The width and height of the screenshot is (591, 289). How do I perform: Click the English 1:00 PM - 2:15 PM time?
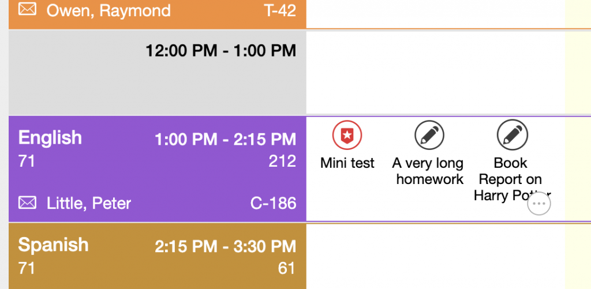226,140
